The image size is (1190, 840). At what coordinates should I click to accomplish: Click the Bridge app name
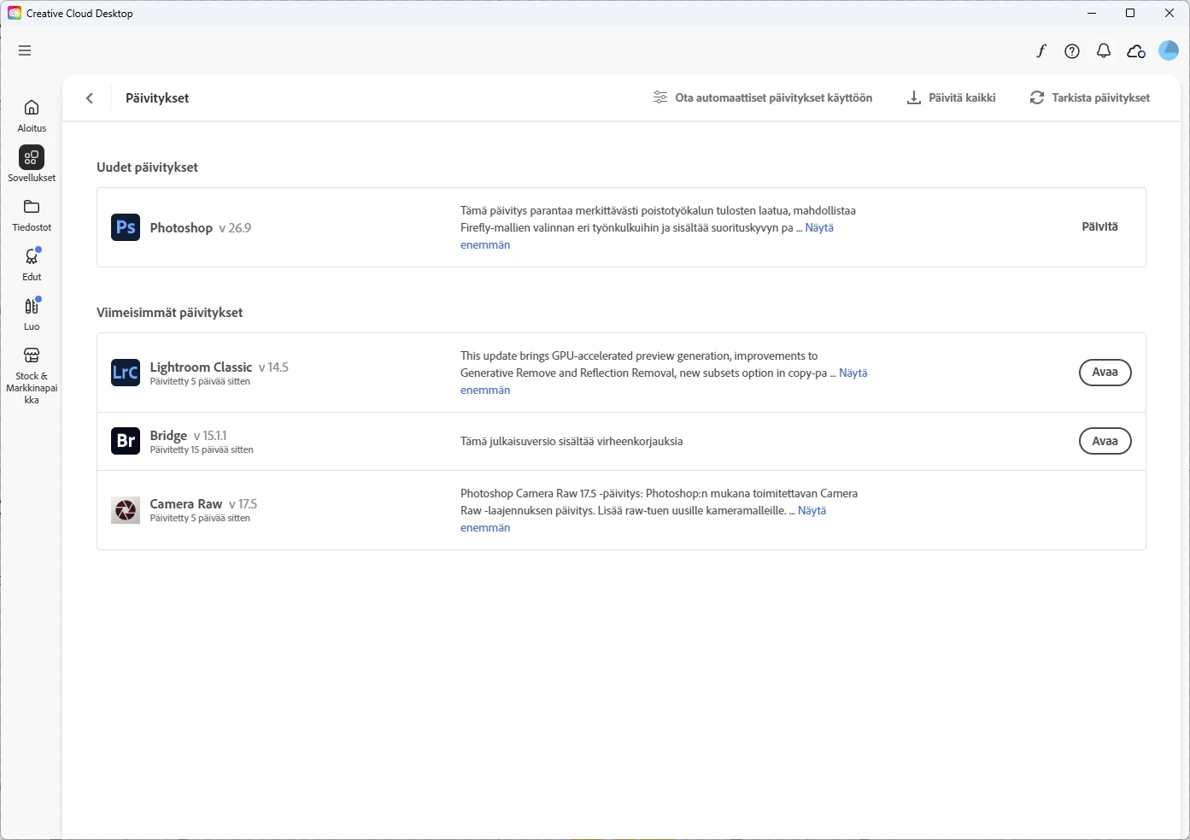click(168, 435)
